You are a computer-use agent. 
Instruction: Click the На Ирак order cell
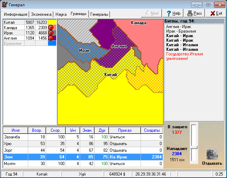125,157
